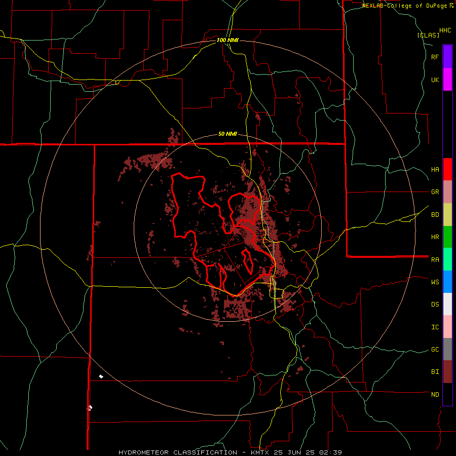Click the UK legend label
This screenshot has height=456, width=456.
(435, 80)
